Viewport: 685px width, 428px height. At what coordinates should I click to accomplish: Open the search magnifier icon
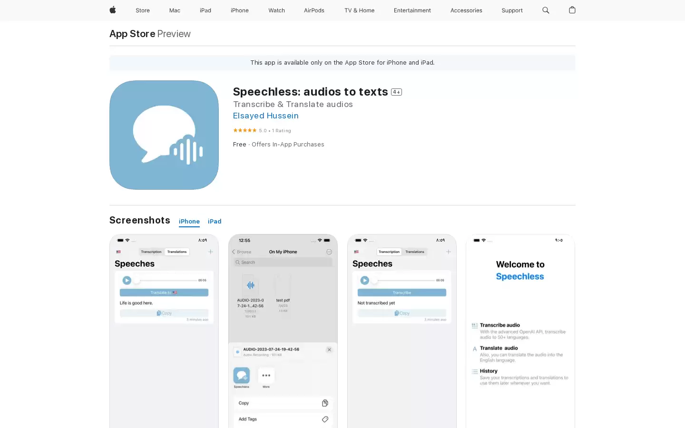546,10
